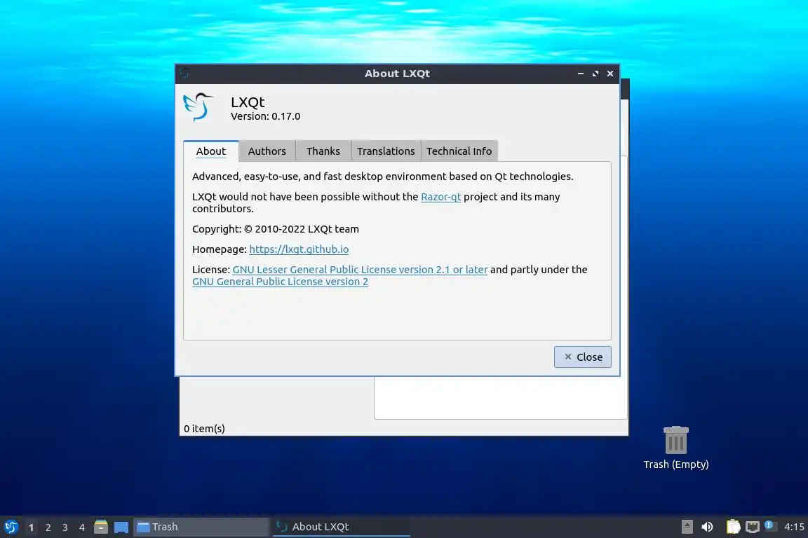Close About LXQt using title bar X
Viewport: 808px width, 538px height.
click(610, 74)
